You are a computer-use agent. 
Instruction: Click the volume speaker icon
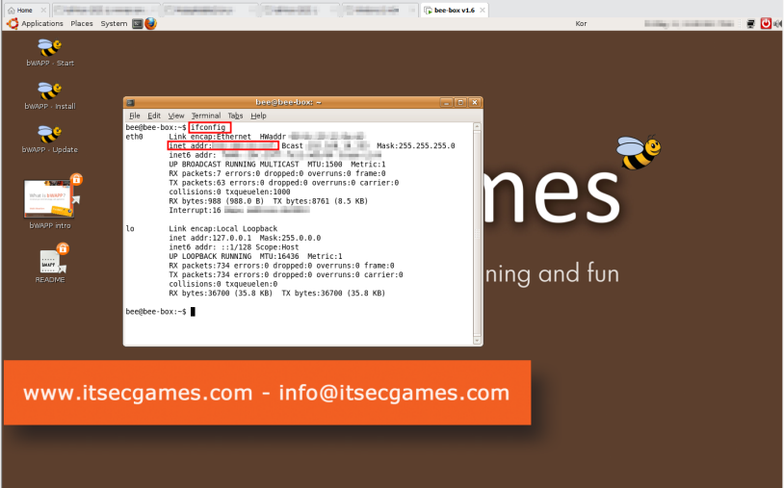click(x=777, y=23)
